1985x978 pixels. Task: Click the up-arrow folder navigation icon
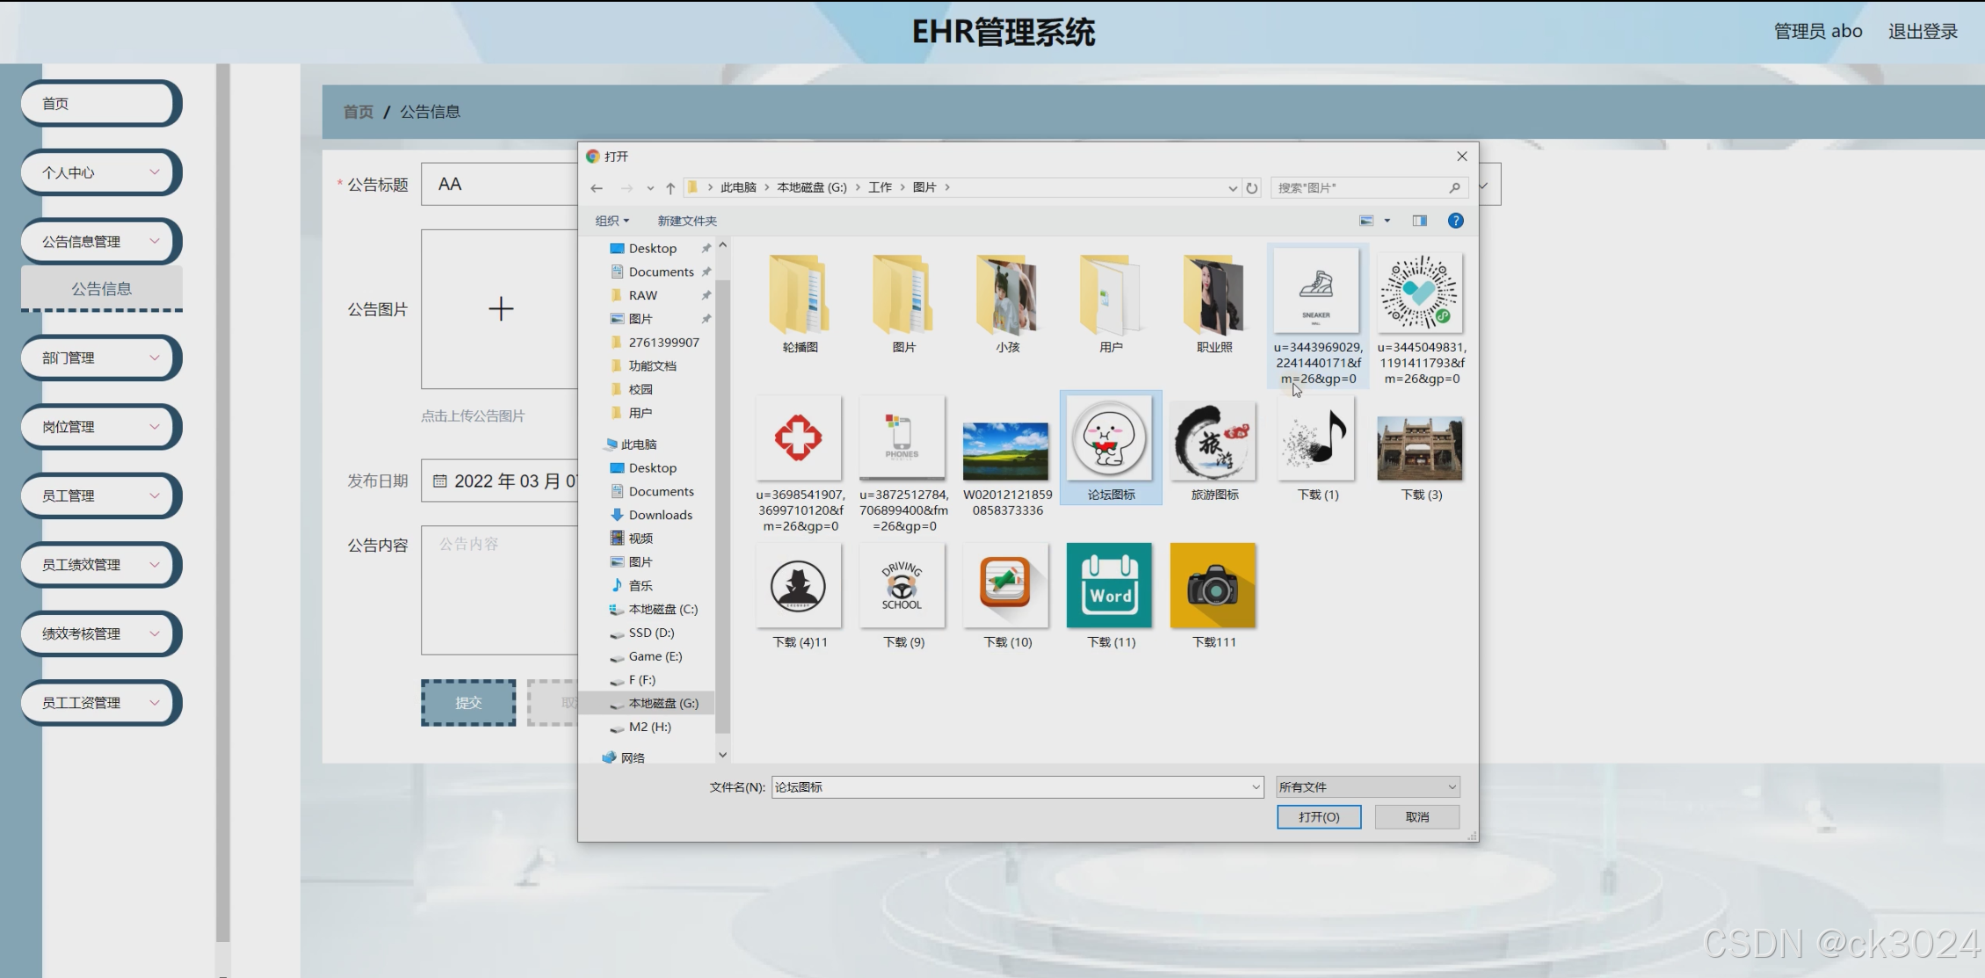tap(669, 187)
